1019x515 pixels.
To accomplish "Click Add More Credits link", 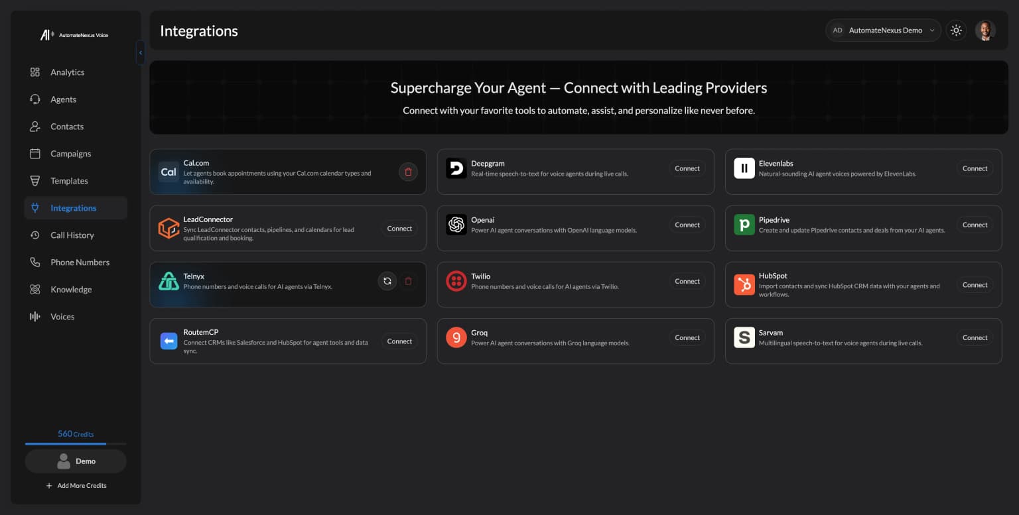I will pos(76,486).
